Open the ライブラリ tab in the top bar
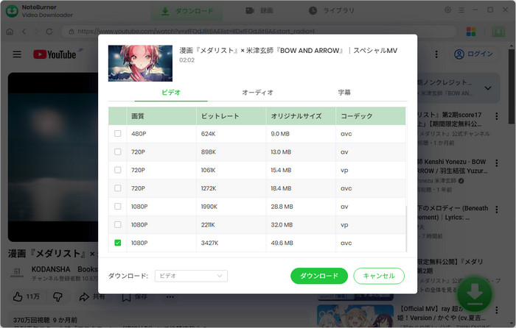516x328 pixels. click(x=332, y=11)
